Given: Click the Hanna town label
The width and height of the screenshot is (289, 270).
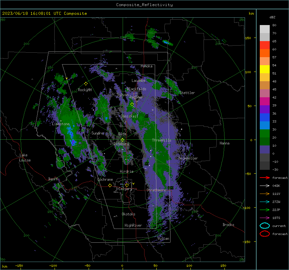Looking at the screenshot, I should coord(224,143).
